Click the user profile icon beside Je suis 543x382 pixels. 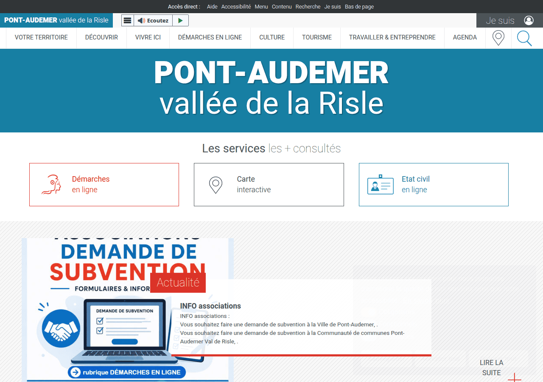[x=529, y=20]
